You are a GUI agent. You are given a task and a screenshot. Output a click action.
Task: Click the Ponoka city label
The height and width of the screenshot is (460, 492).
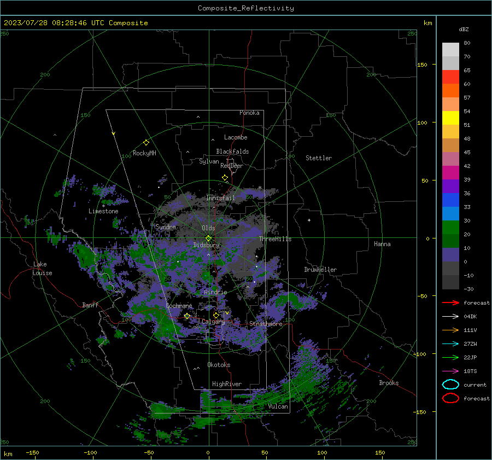(x=249, y=113)
